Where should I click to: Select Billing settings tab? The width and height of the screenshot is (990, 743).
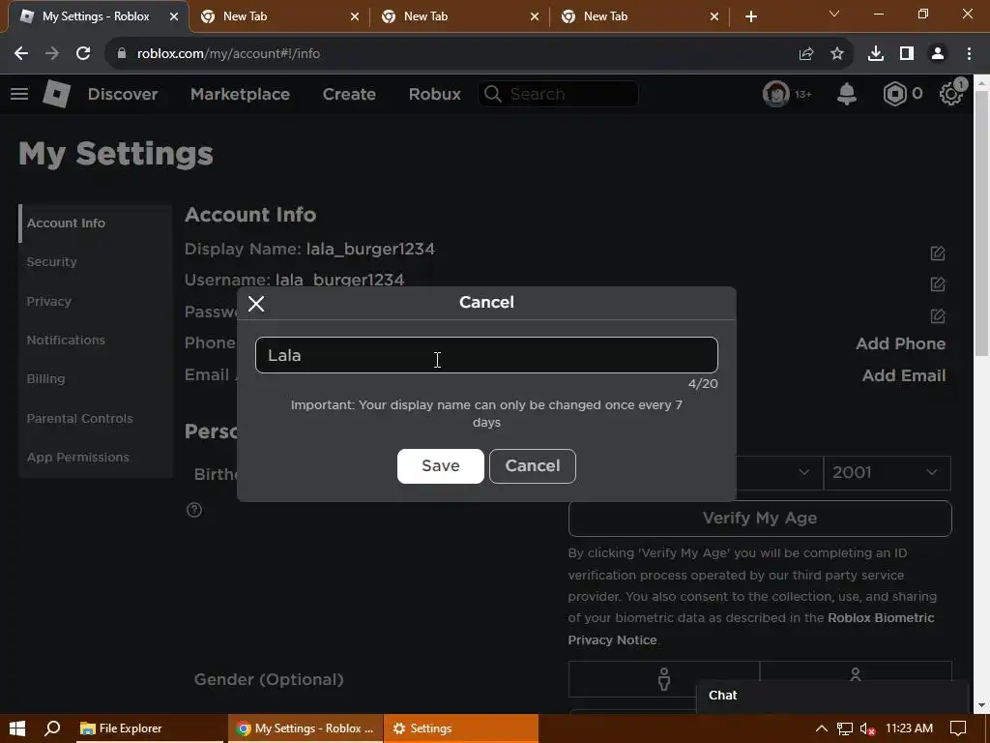tap(96, 379)
